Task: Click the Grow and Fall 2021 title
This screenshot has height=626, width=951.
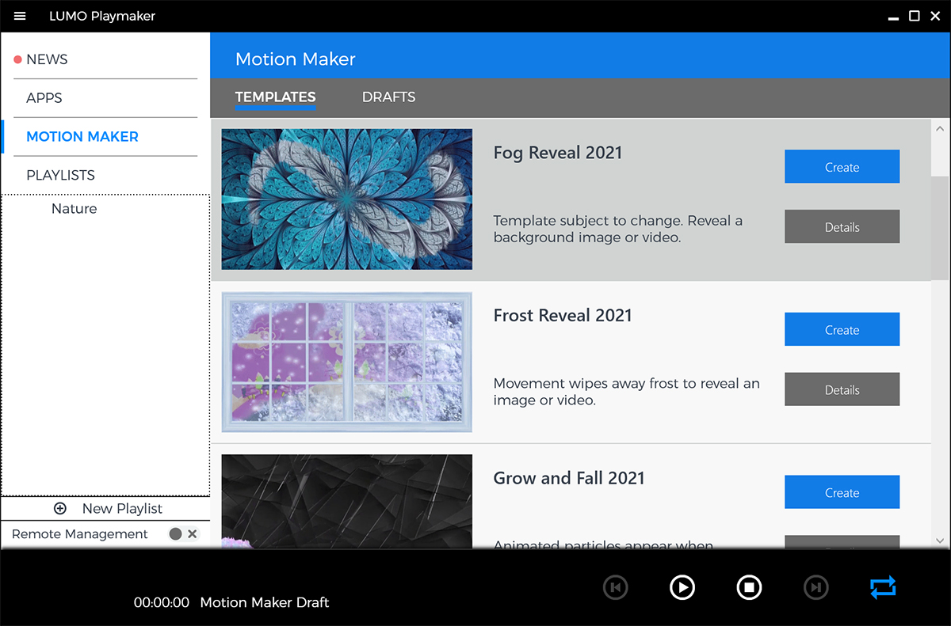Action: click(569, 478)
